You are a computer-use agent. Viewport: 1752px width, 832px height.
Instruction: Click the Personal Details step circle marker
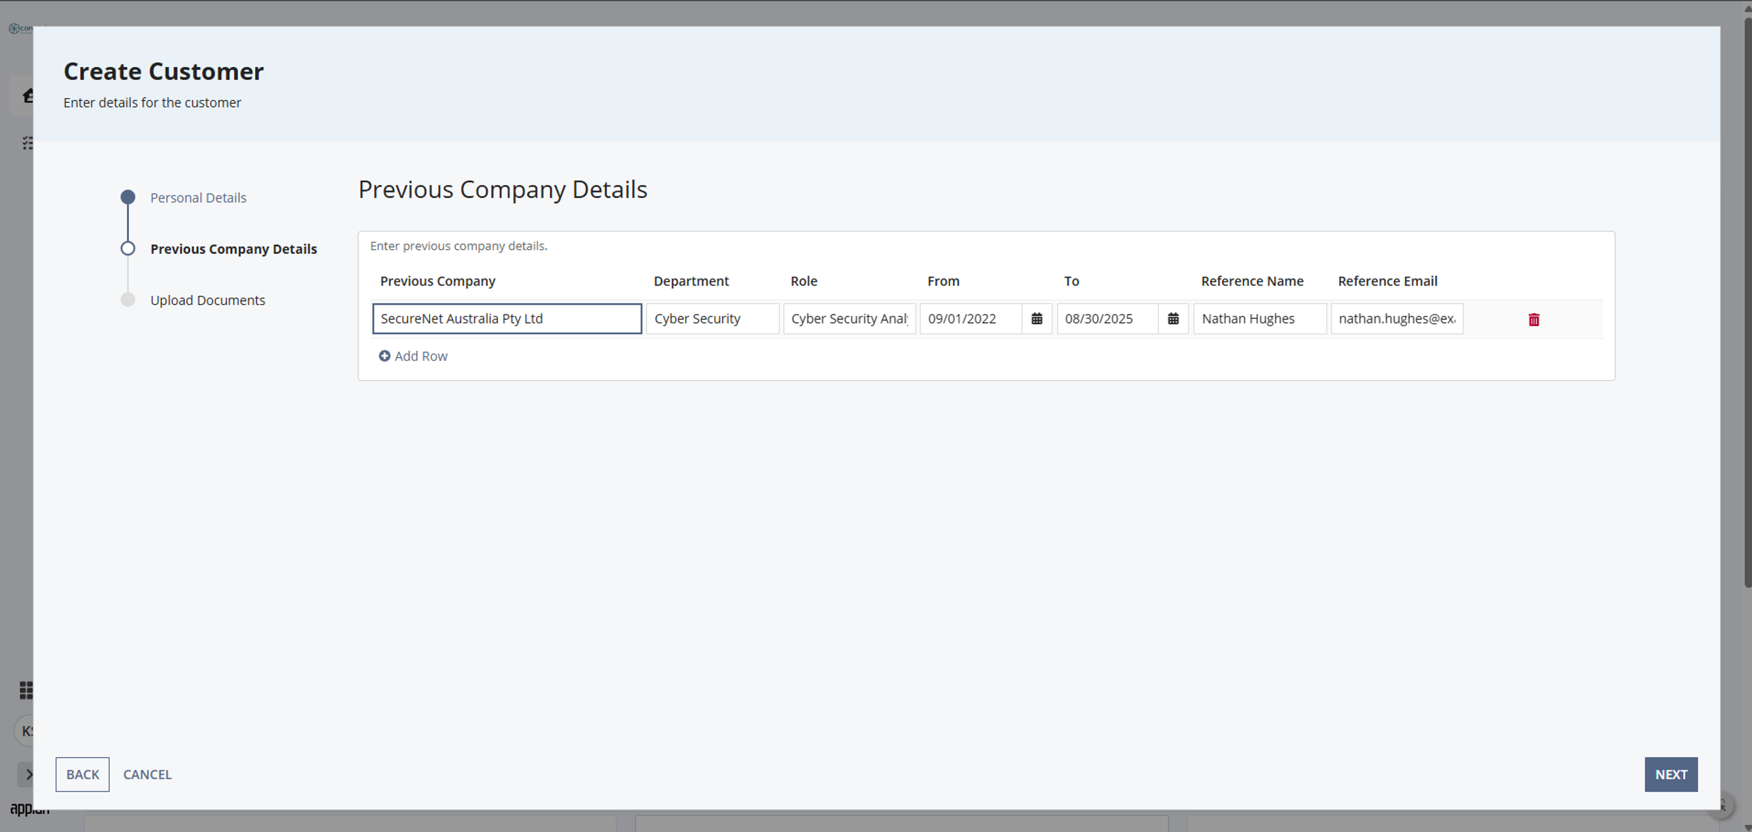(x=128, y=197)
